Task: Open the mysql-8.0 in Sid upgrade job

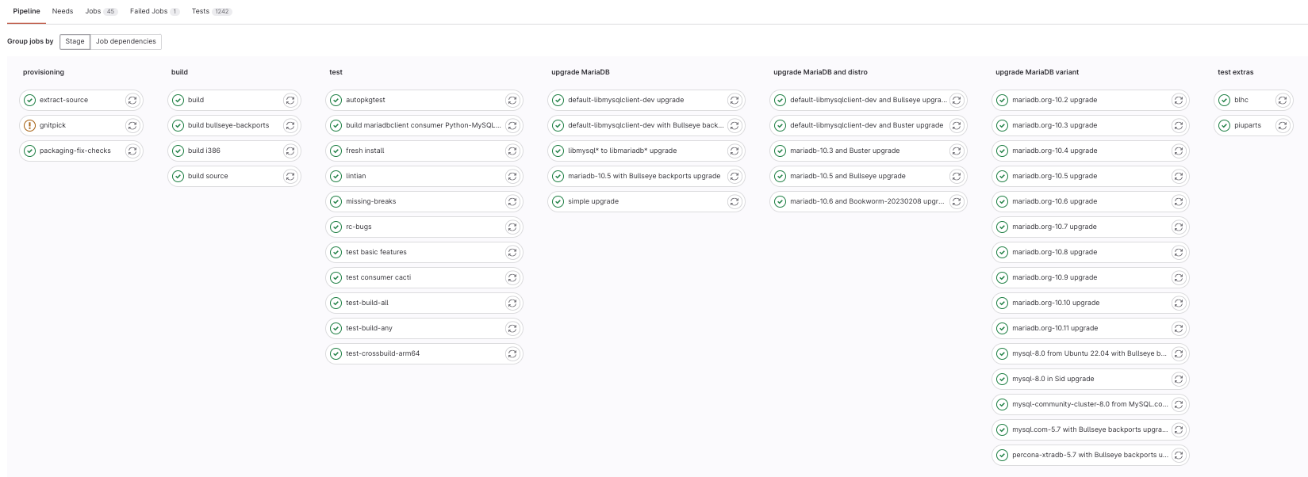Action: (x=1053, y=379)
